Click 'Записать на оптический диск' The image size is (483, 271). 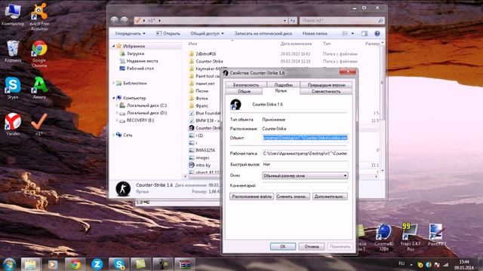(x=263, y=33)
